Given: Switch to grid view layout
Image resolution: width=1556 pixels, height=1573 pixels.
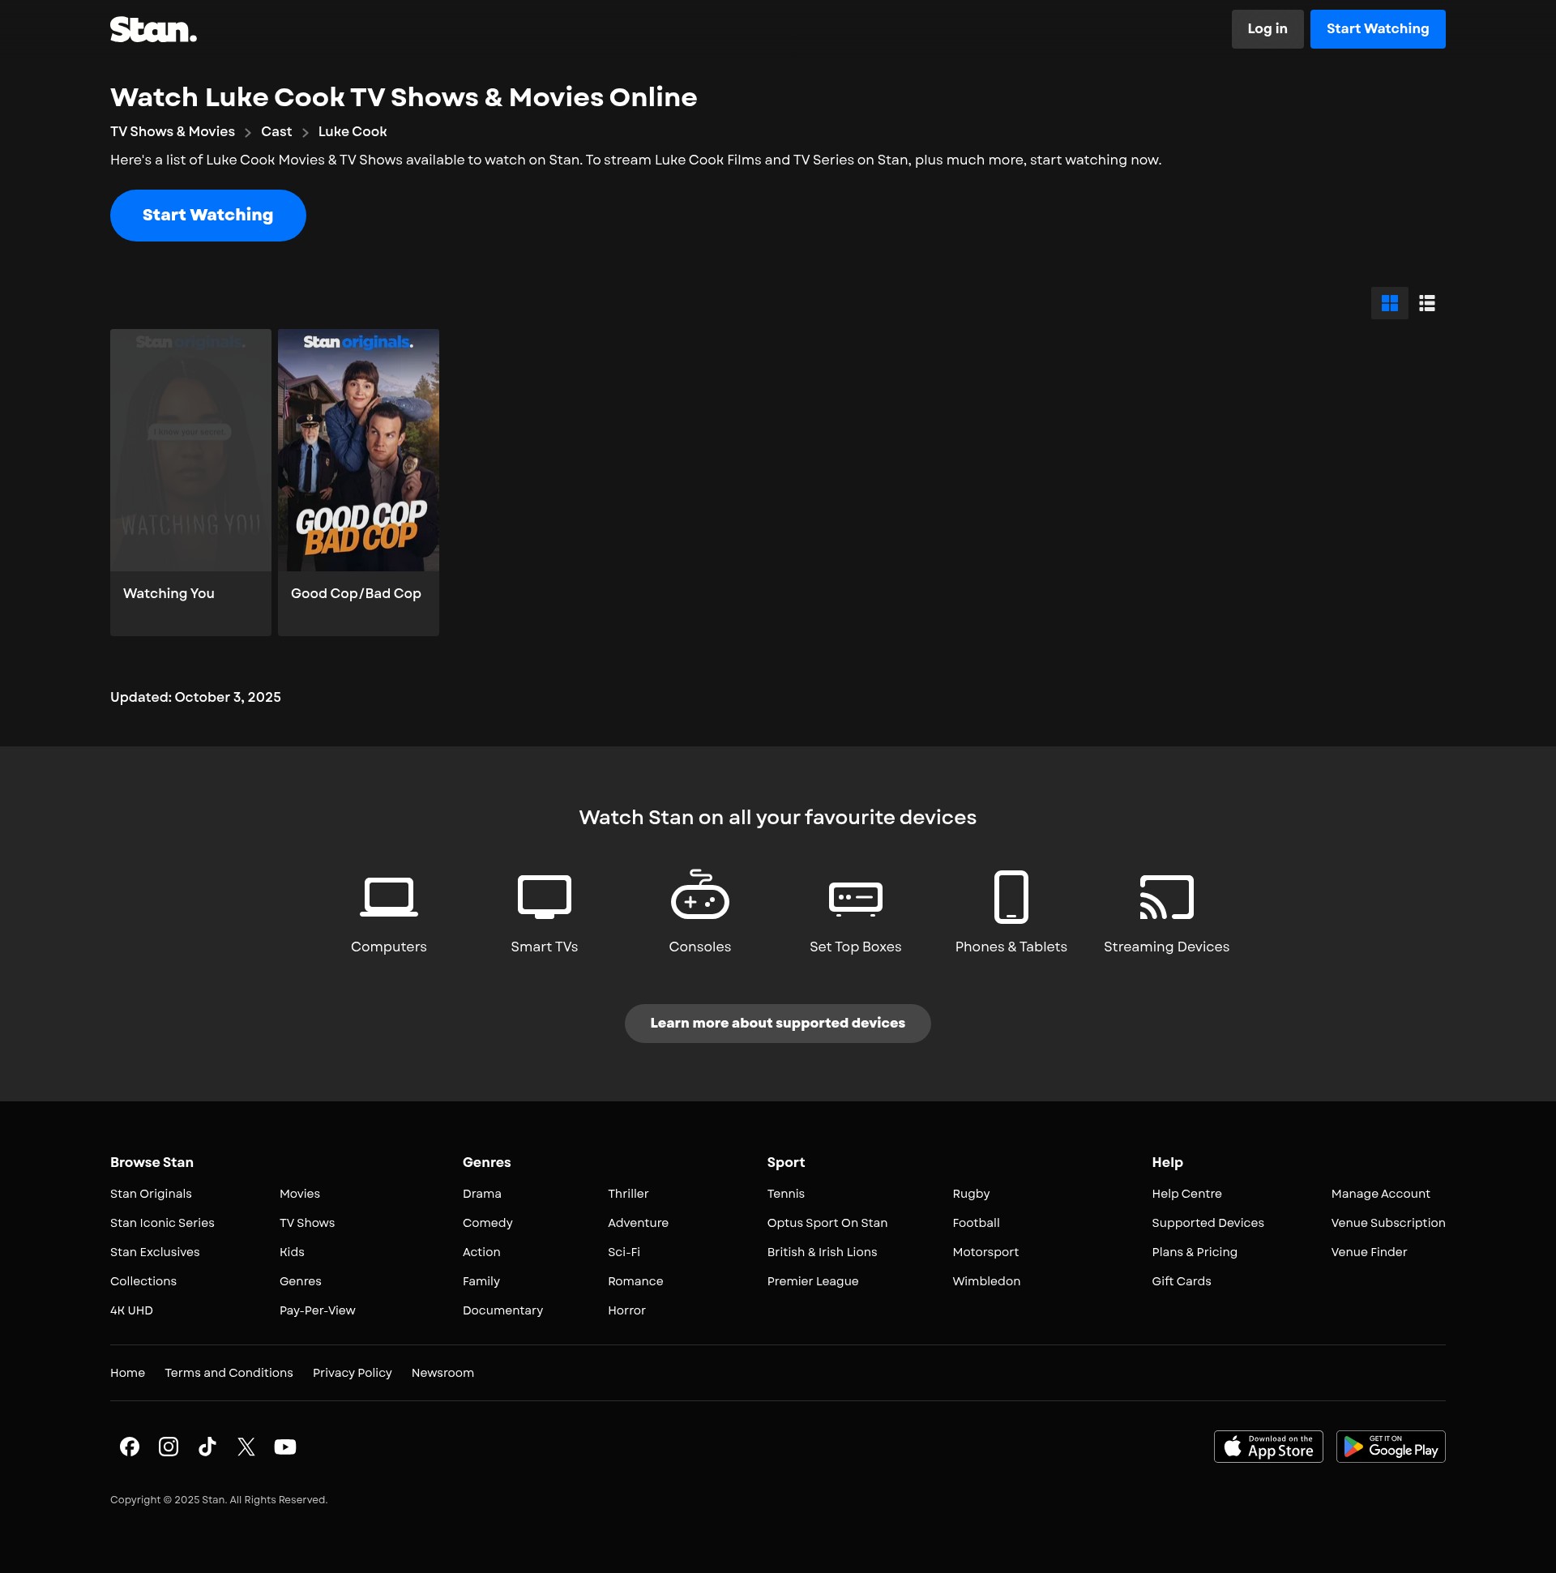Looking at the screenshot, I should tap(1389, 303).
